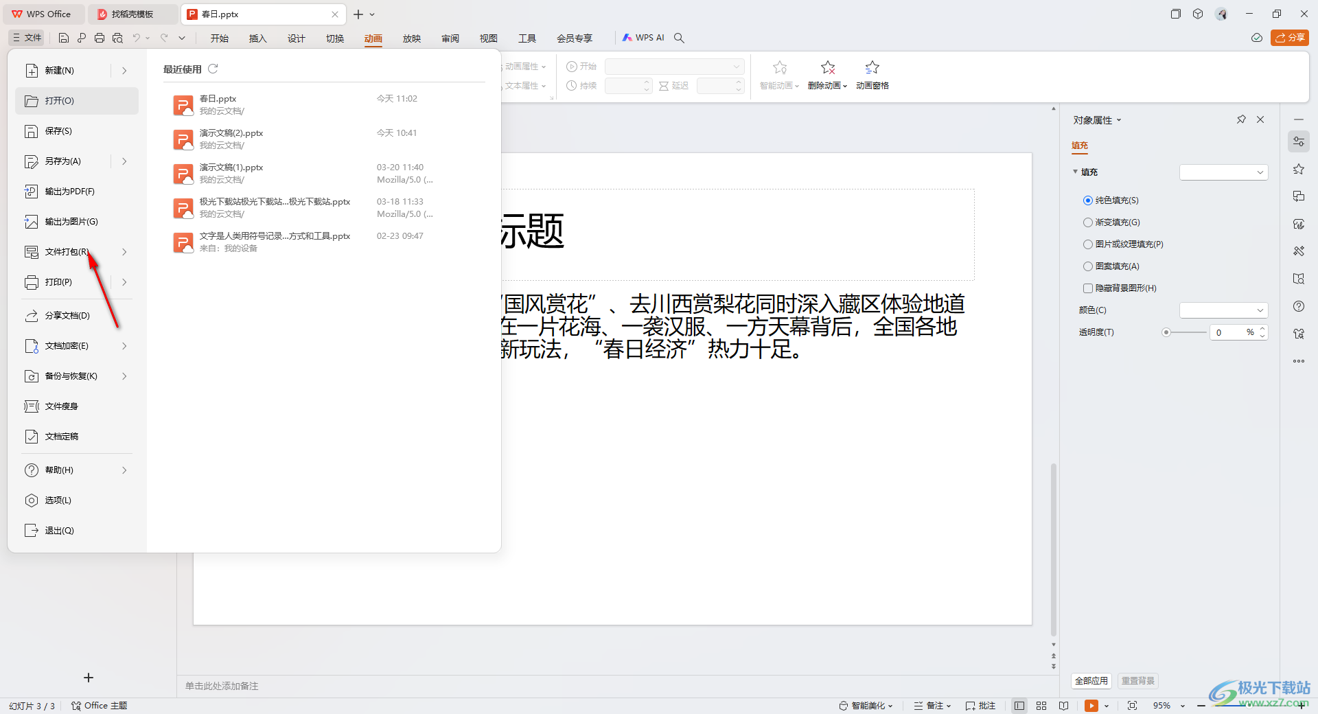The height and width of the screenshot is (714, 1318).
Task: Click the Apply to All button
Action: [1091, 681]
